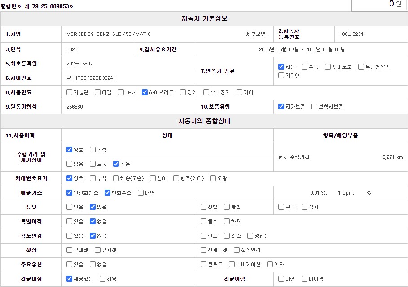Check the 가솔린 fuel checkbox

pos(69,92)
